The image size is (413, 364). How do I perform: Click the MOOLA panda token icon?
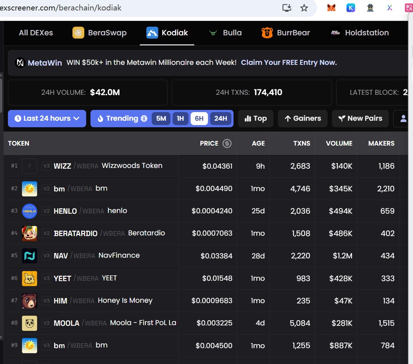click(30, 323)
